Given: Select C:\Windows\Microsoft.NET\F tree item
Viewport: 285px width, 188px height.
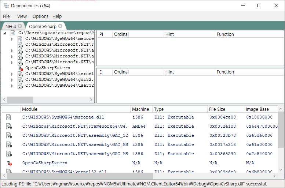Looking at the screenshot, I should (x=59, y=44).
